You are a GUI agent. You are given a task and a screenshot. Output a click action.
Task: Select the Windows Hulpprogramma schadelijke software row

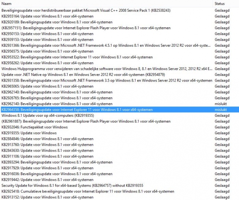coord(119,69)
